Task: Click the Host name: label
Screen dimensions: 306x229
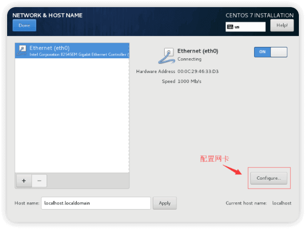Action: tap(27, 203)
